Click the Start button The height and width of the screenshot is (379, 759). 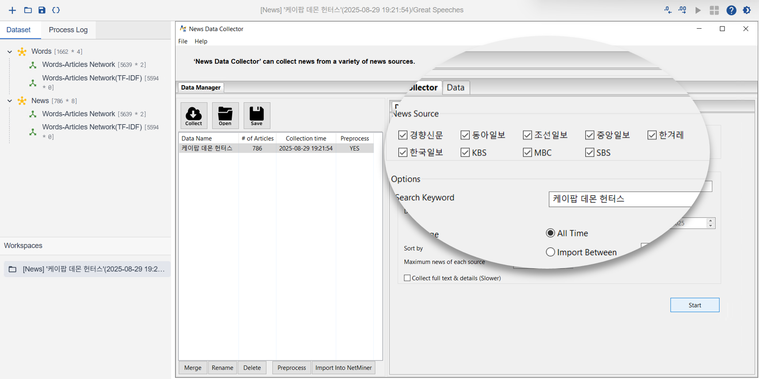(695, 305)
